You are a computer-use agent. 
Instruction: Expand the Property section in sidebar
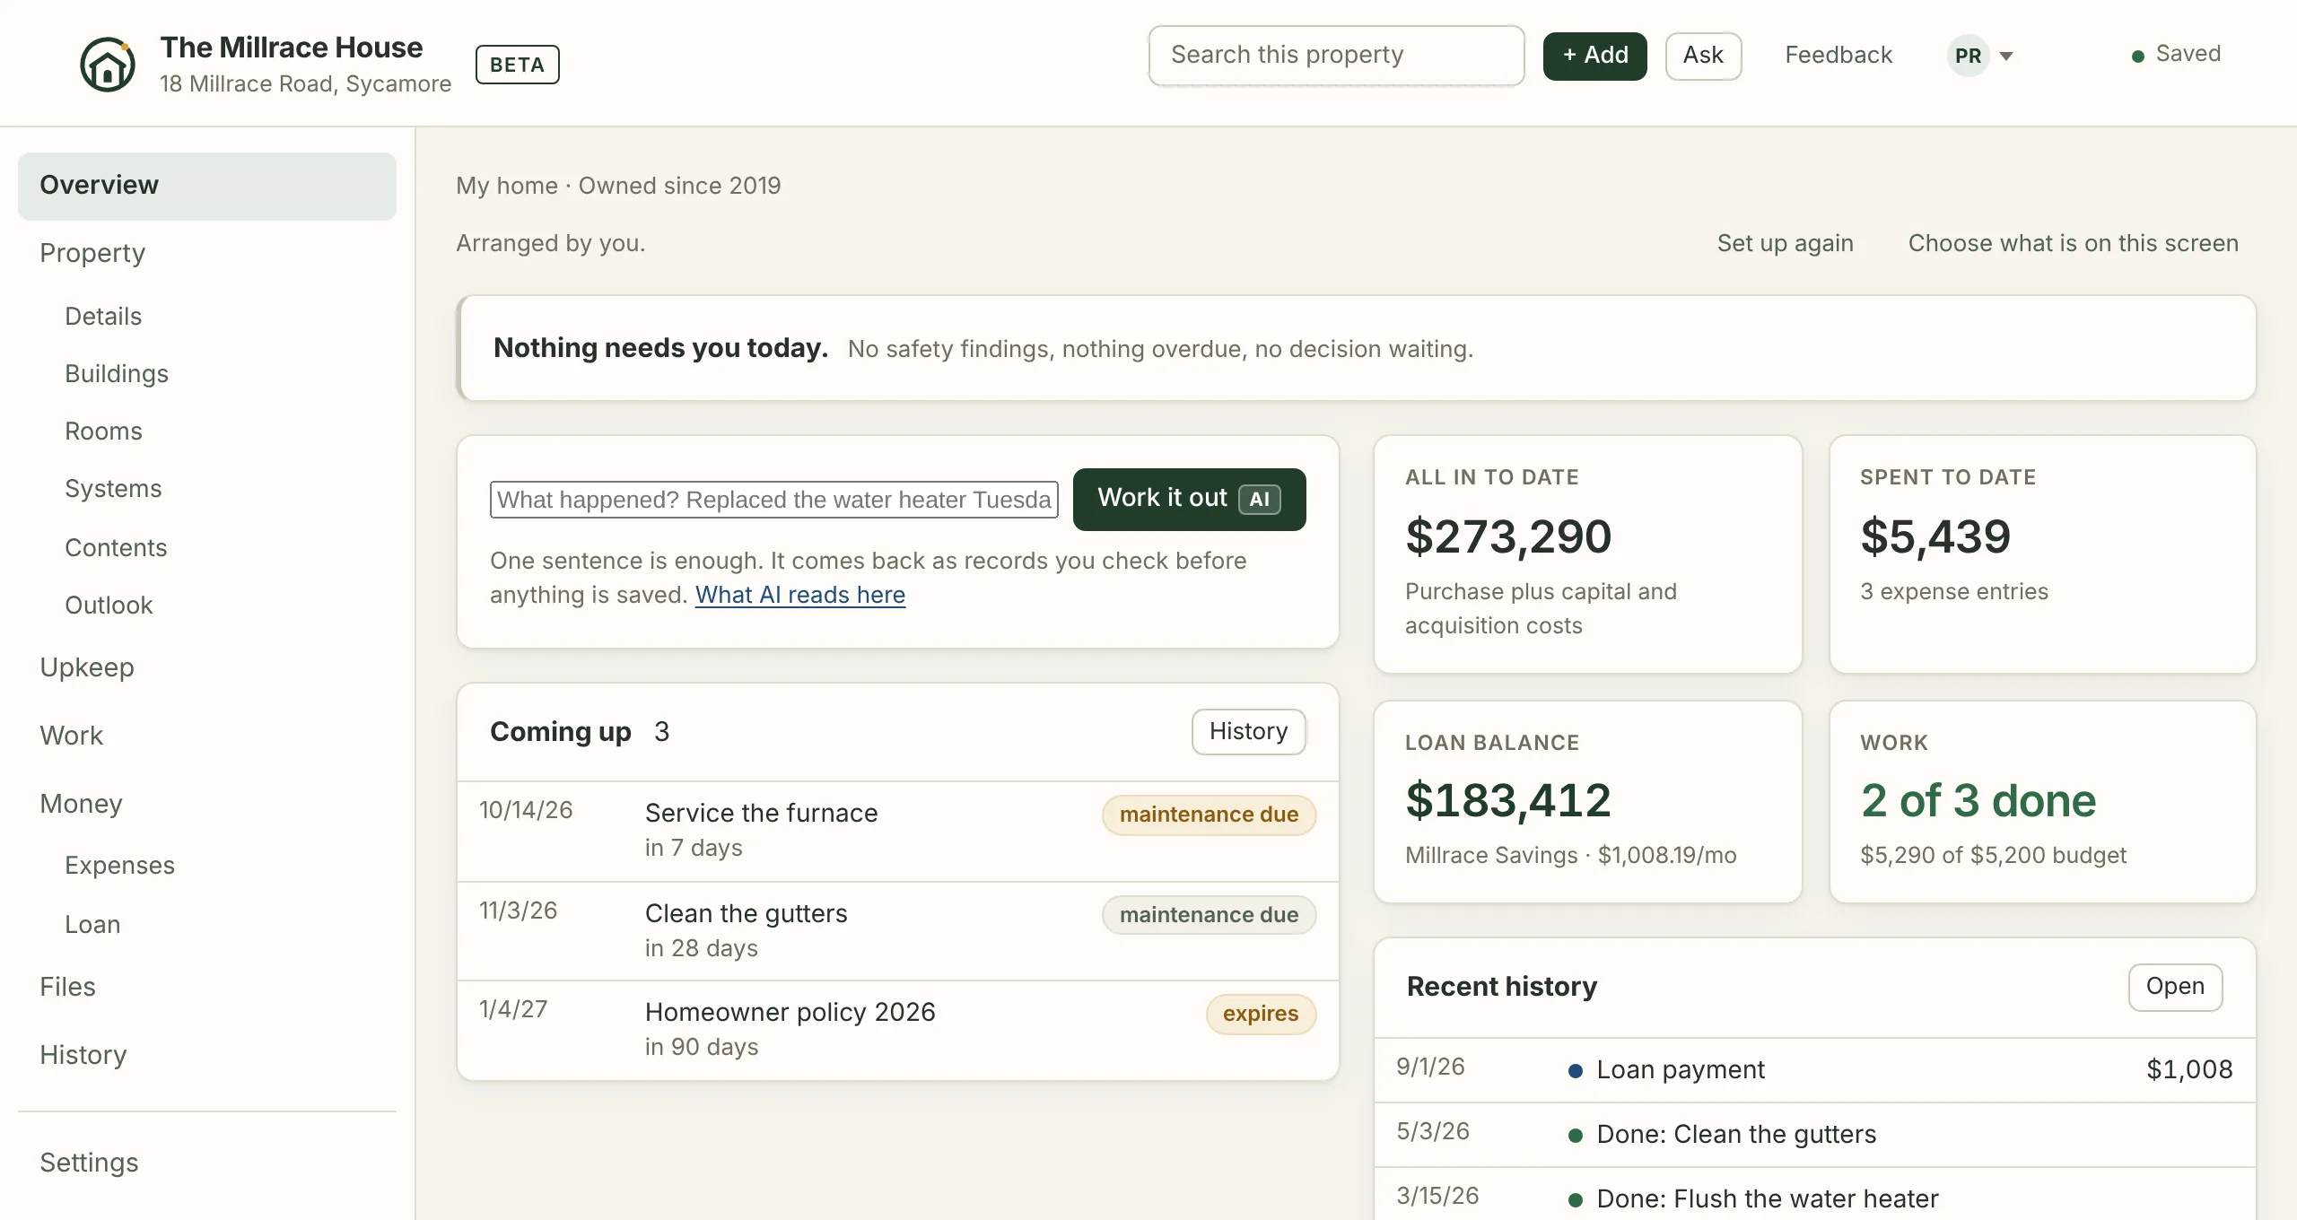tap(92, 253)
